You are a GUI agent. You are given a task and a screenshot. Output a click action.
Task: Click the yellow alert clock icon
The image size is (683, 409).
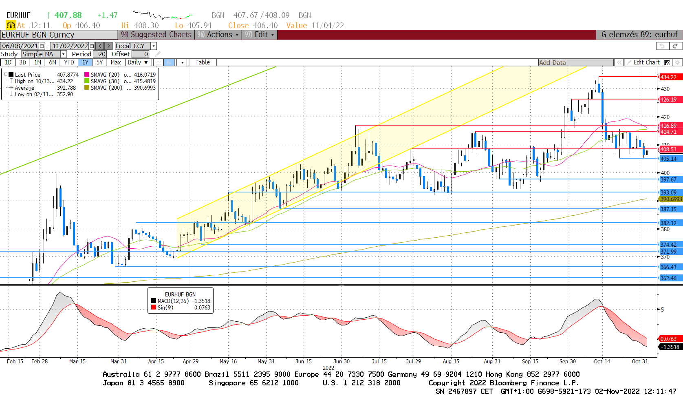[11, 25]
